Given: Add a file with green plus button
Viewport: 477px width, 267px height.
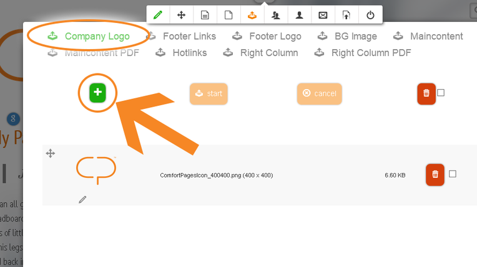Looking at the screenshot, I should tap(97, 93).
